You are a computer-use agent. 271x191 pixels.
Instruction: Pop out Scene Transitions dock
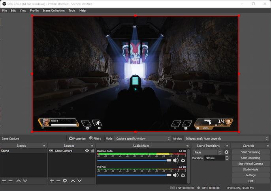[x=227, y=146]
